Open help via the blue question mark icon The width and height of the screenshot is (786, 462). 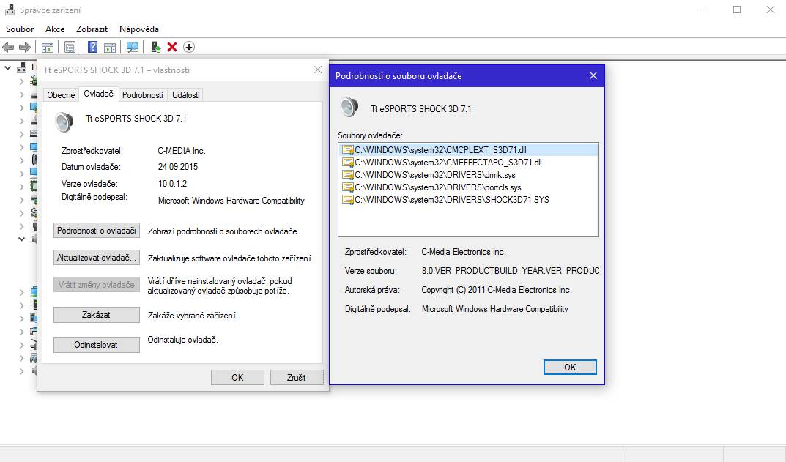pyautogui.click(x=93, y=47)
